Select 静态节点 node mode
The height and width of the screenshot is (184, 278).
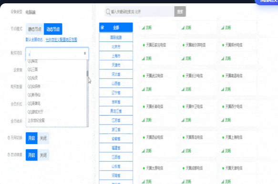(x=35, y=29)
